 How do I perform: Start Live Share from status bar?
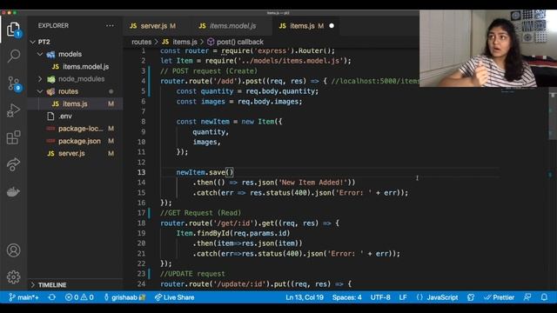click(174, 297)
